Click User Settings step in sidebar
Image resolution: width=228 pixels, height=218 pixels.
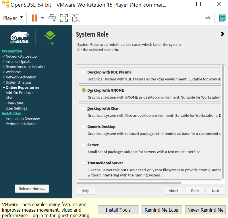[16, 108]
